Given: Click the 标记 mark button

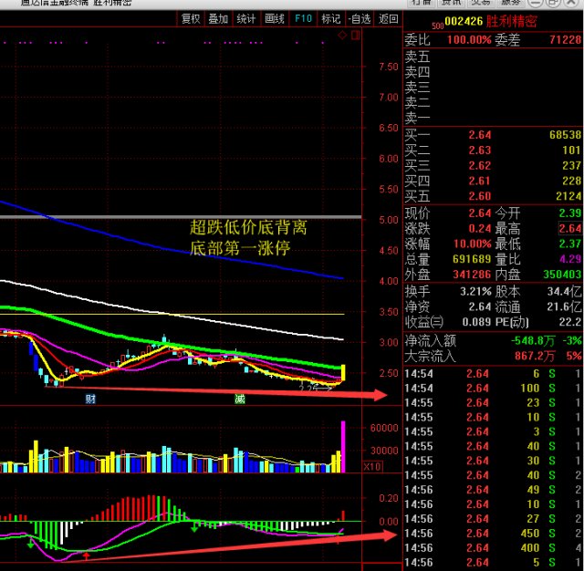Looking at the screenshot, I should pos(331,18).
